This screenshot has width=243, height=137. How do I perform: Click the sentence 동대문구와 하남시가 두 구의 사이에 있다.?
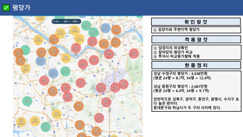(x=187, y=108)
